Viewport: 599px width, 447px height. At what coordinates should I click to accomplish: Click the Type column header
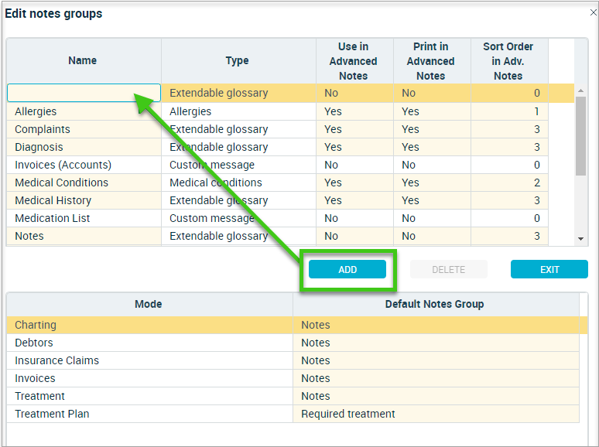[x=238, y=60]
